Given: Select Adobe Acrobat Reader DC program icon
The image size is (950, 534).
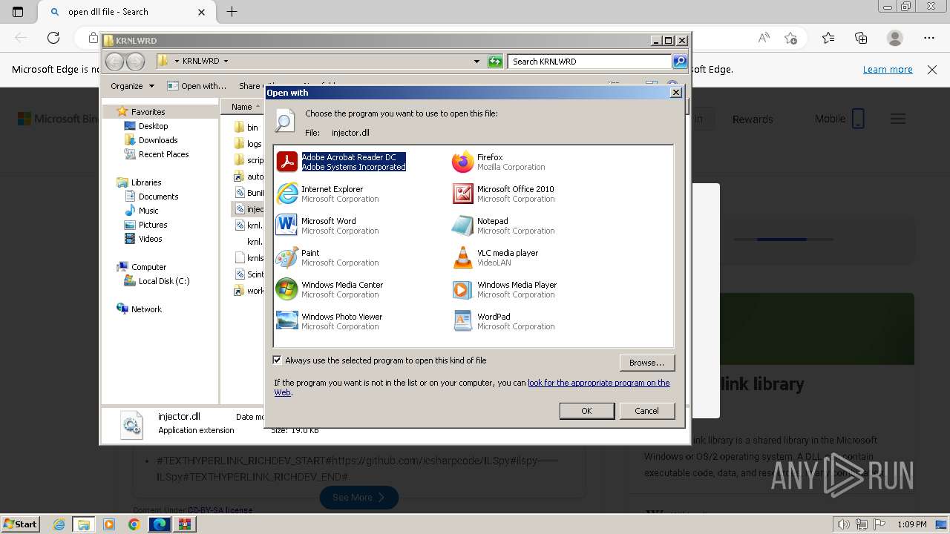Looking at the screenshot, I should [287, 162].
